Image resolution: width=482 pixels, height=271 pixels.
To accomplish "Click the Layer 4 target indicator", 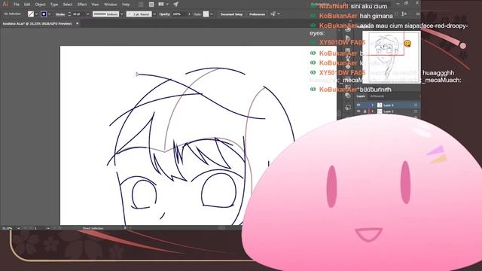I will point(415,105).
